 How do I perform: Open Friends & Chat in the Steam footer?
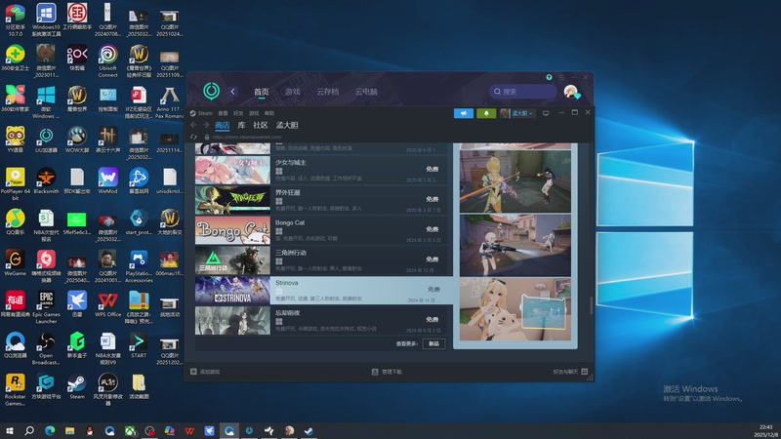pos(570,372)
